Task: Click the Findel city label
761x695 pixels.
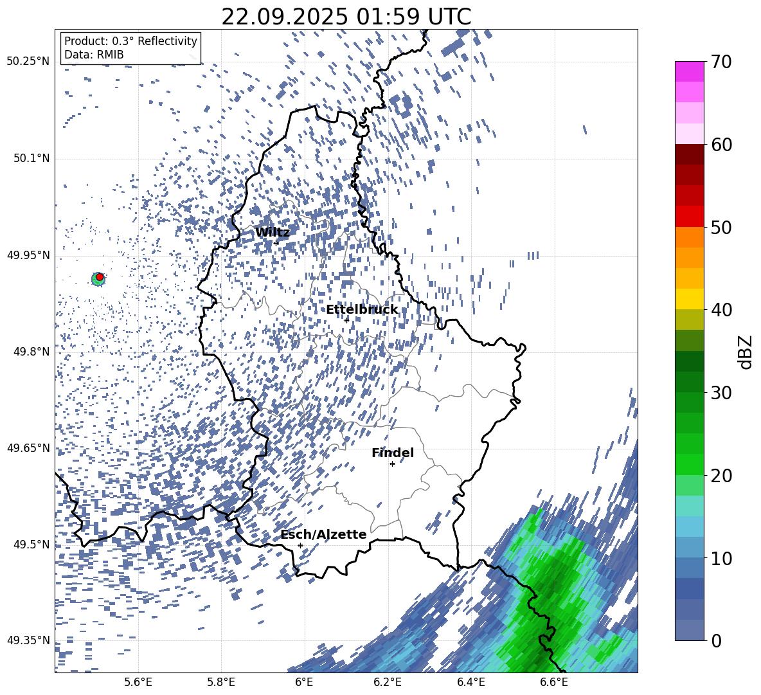Action: pos(393,453)
